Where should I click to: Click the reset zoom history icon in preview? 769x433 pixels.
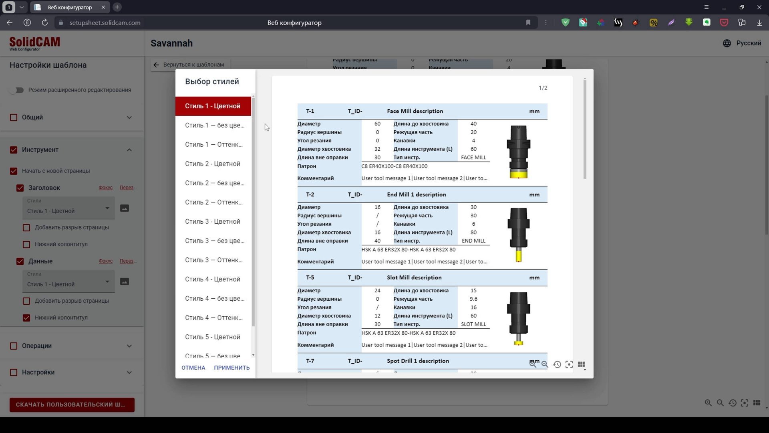click(x=557, y=364)
